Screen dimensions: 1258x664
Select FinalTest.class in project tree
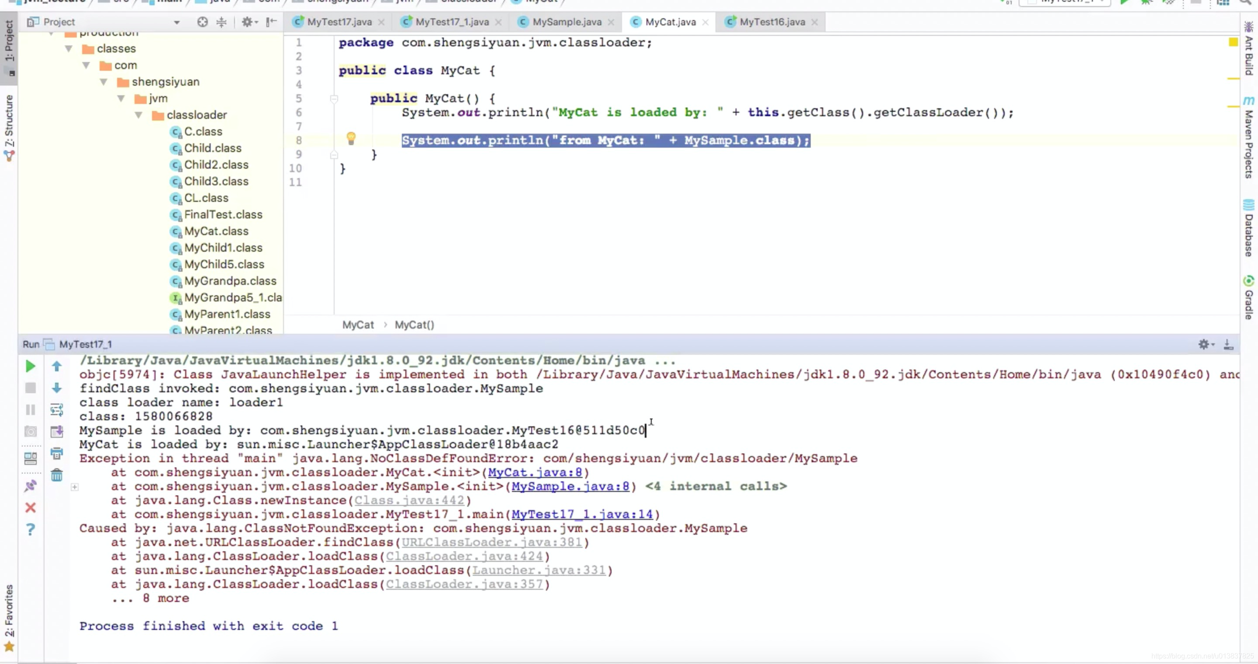pyautogui.click(x=223, y=215)
